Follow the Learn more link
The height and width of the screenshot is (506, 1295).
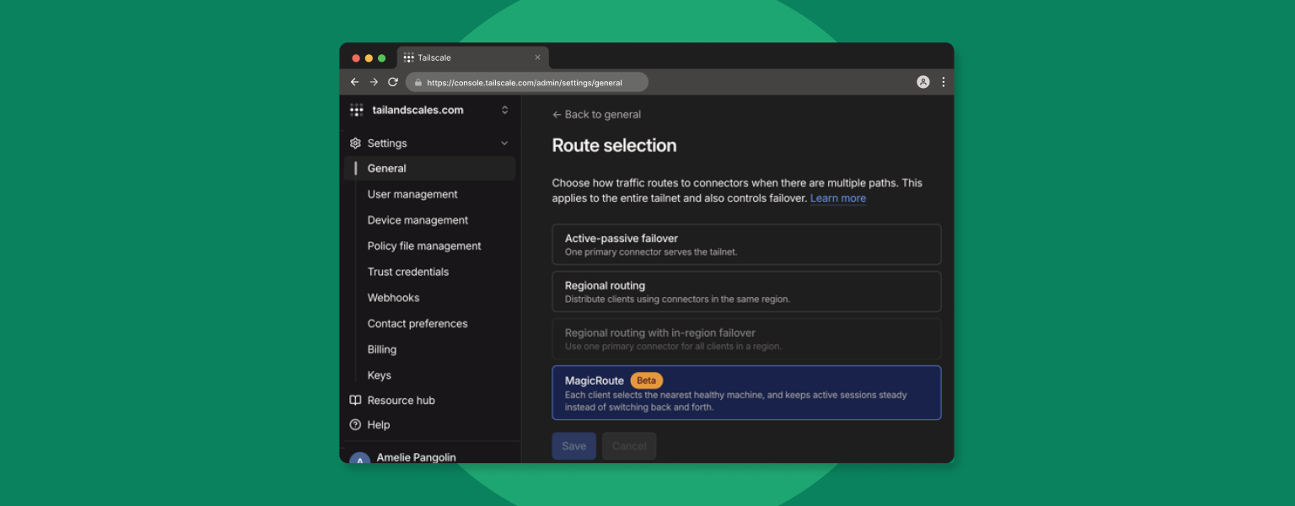(837, 198)
